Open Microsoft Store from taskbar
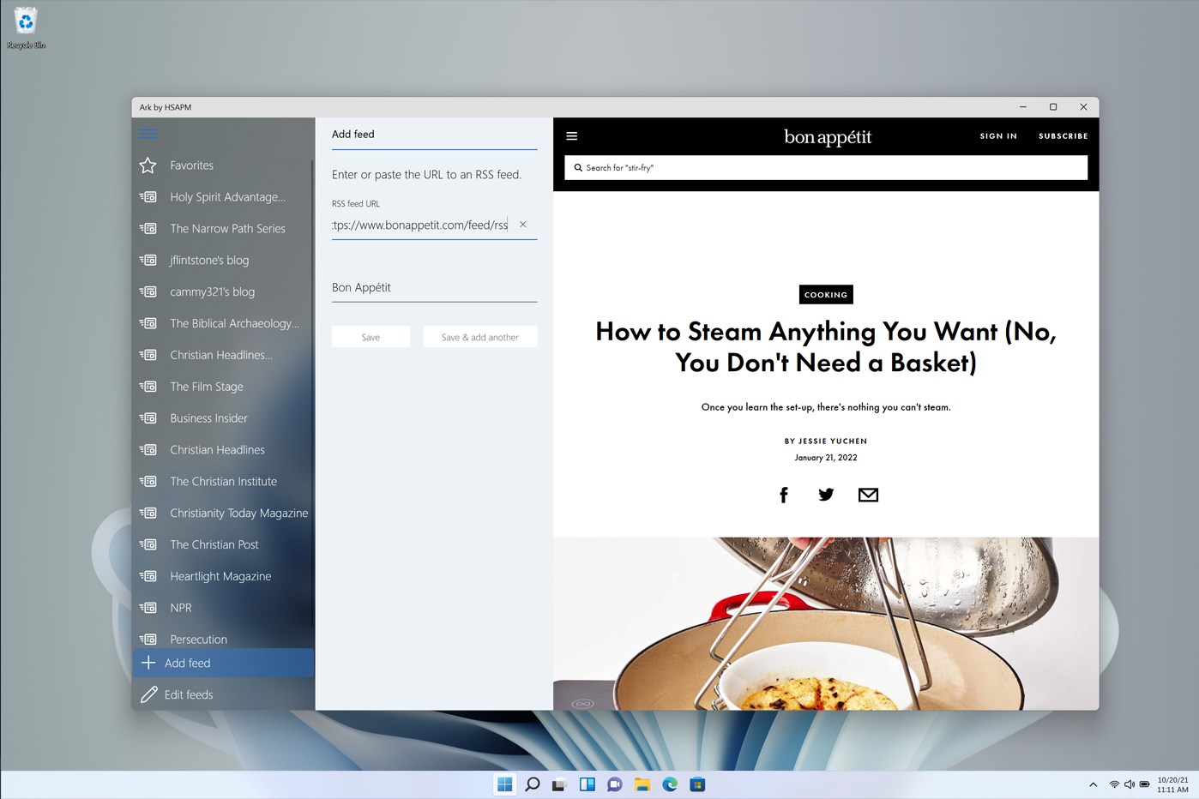This screenshot has width=1199, height=799. click(697, 784)
